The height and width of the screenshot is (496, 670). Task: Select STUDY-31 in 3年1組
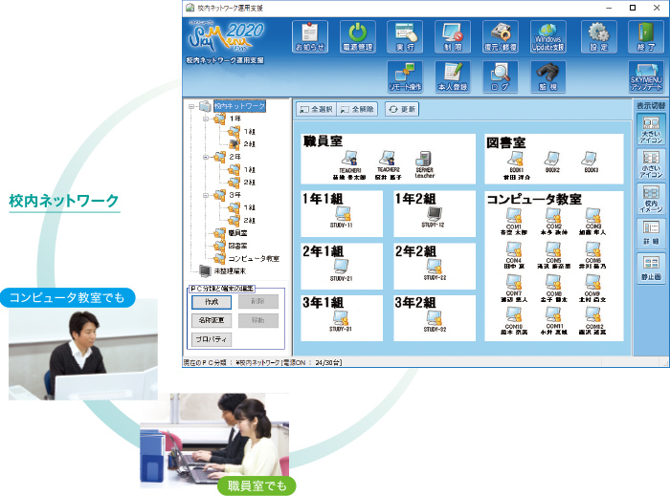[x=341, y=321]
